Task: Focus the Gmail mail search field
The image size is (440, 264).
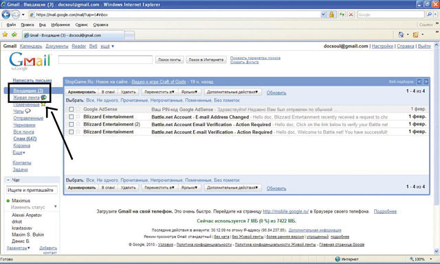Action: [105, 60]
